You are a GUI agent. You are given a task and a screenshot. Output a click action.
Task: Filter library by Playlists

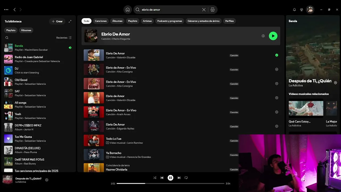[11, 30]
